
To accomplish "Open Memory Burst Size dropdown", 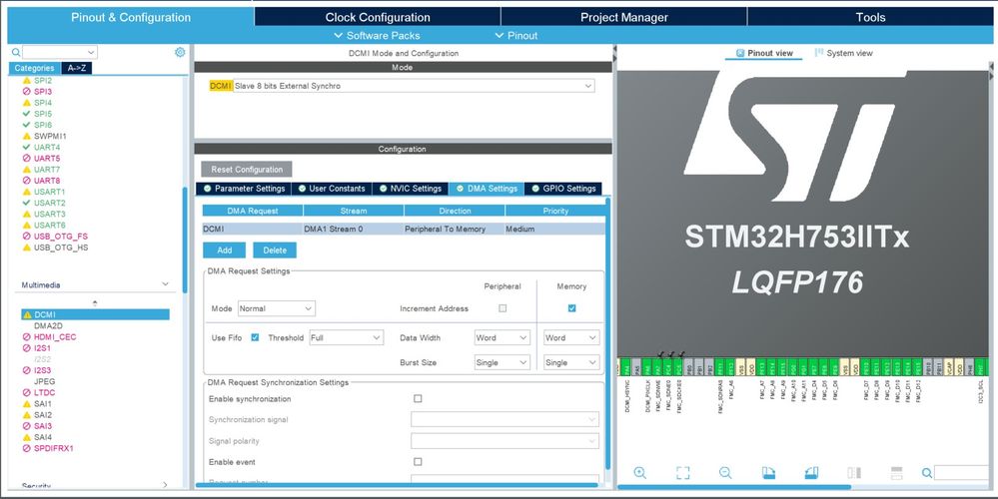I will coord(571,362).
